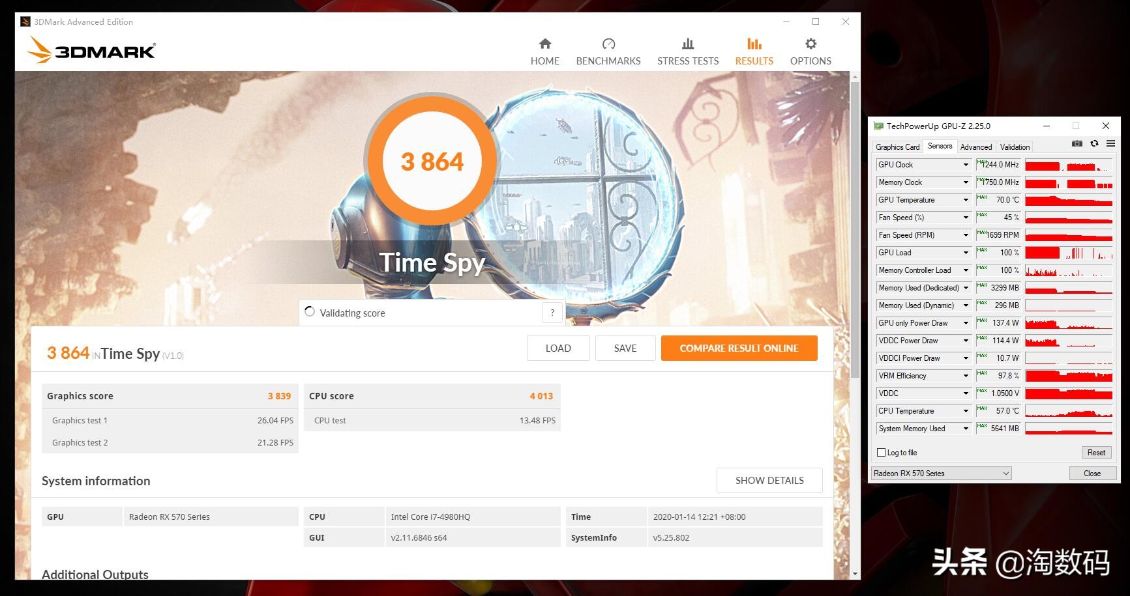Click the Reset button in GPU-Z
The height and width of the screenshot is (596, 1130).
pos(1096,453)
